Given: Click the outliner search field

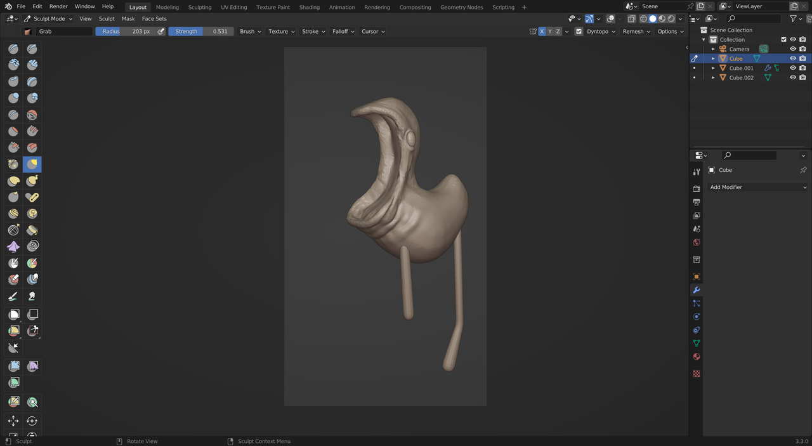Looking at the screenshot, I should (755, 19).
